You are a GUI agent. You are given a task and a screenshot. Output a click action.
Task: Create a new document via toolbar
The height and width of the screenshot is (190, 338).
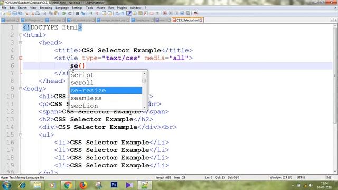pyautogui.click(x=3, y=13)
